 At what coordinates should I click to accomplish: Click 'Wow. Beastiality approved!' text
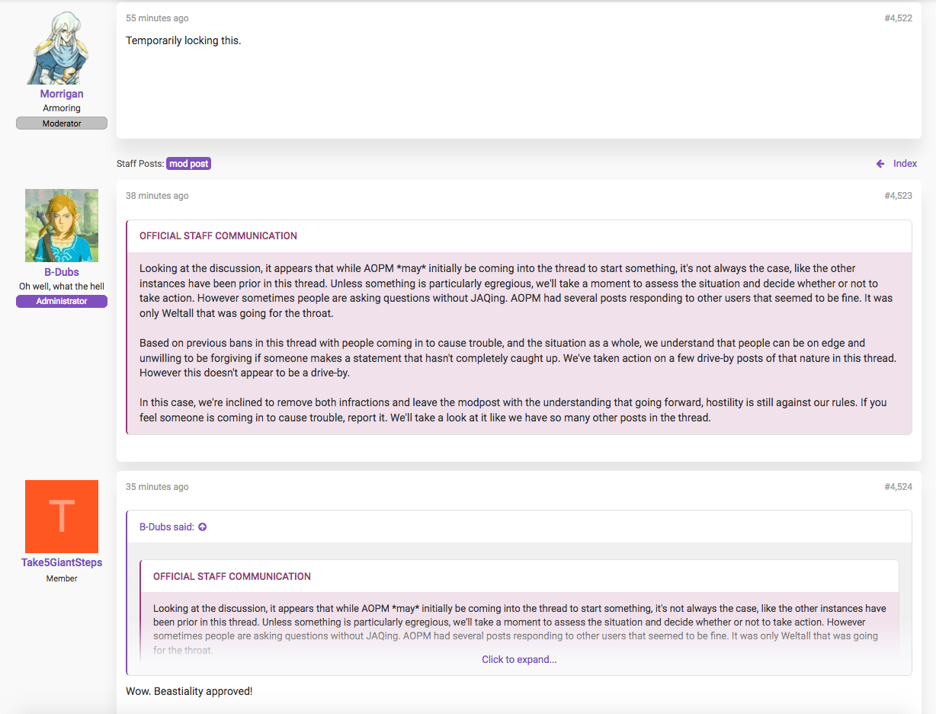click(x=189, y=691)
